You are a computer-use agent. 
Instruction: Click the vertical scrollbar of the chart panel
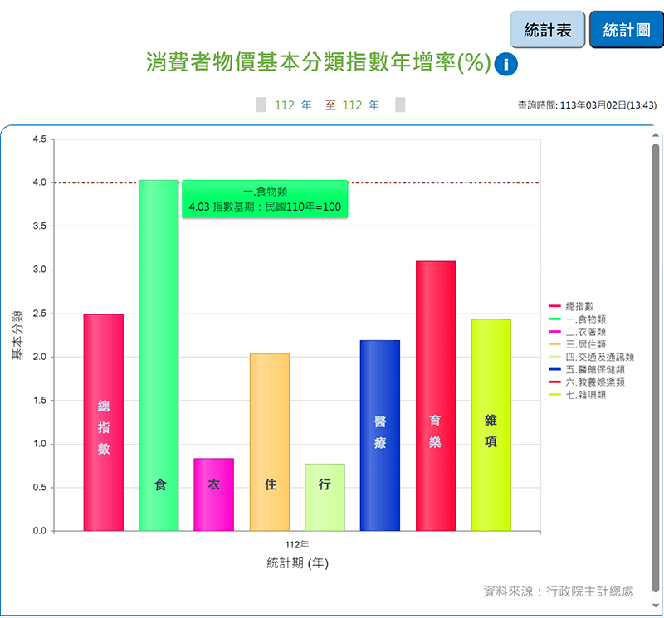[x=655, y=365]
